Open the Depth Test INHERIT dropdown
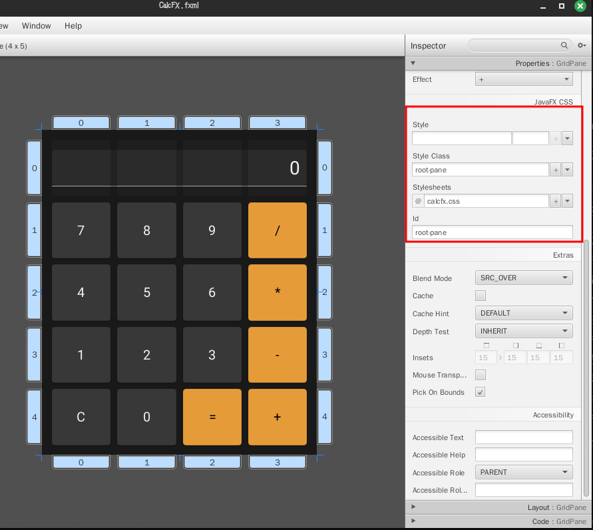Screen dimensions: 593x530 coord(524,331)
